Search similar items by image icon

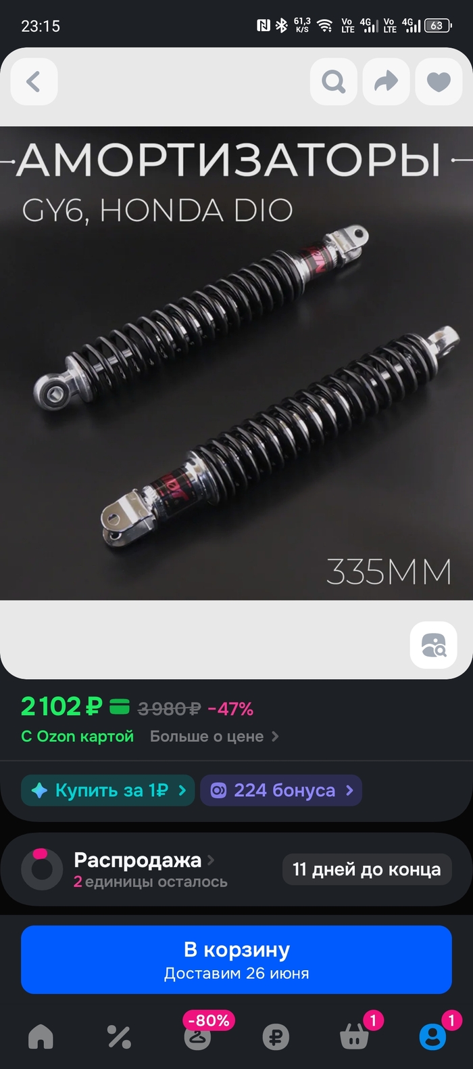coord(434,645)
